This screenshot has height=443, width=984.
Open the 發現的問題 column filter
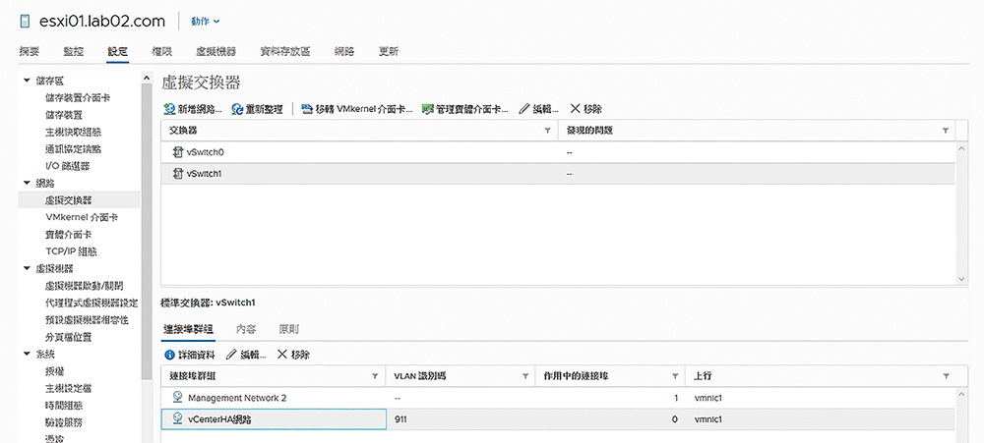tap(945, 131)
